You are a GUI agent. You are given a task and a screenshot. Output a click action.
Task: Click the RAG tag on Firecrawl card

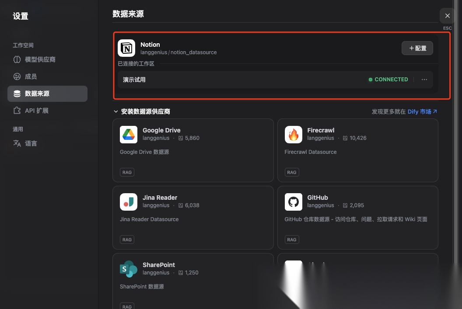pyautogui.click(x=292, y=172)
